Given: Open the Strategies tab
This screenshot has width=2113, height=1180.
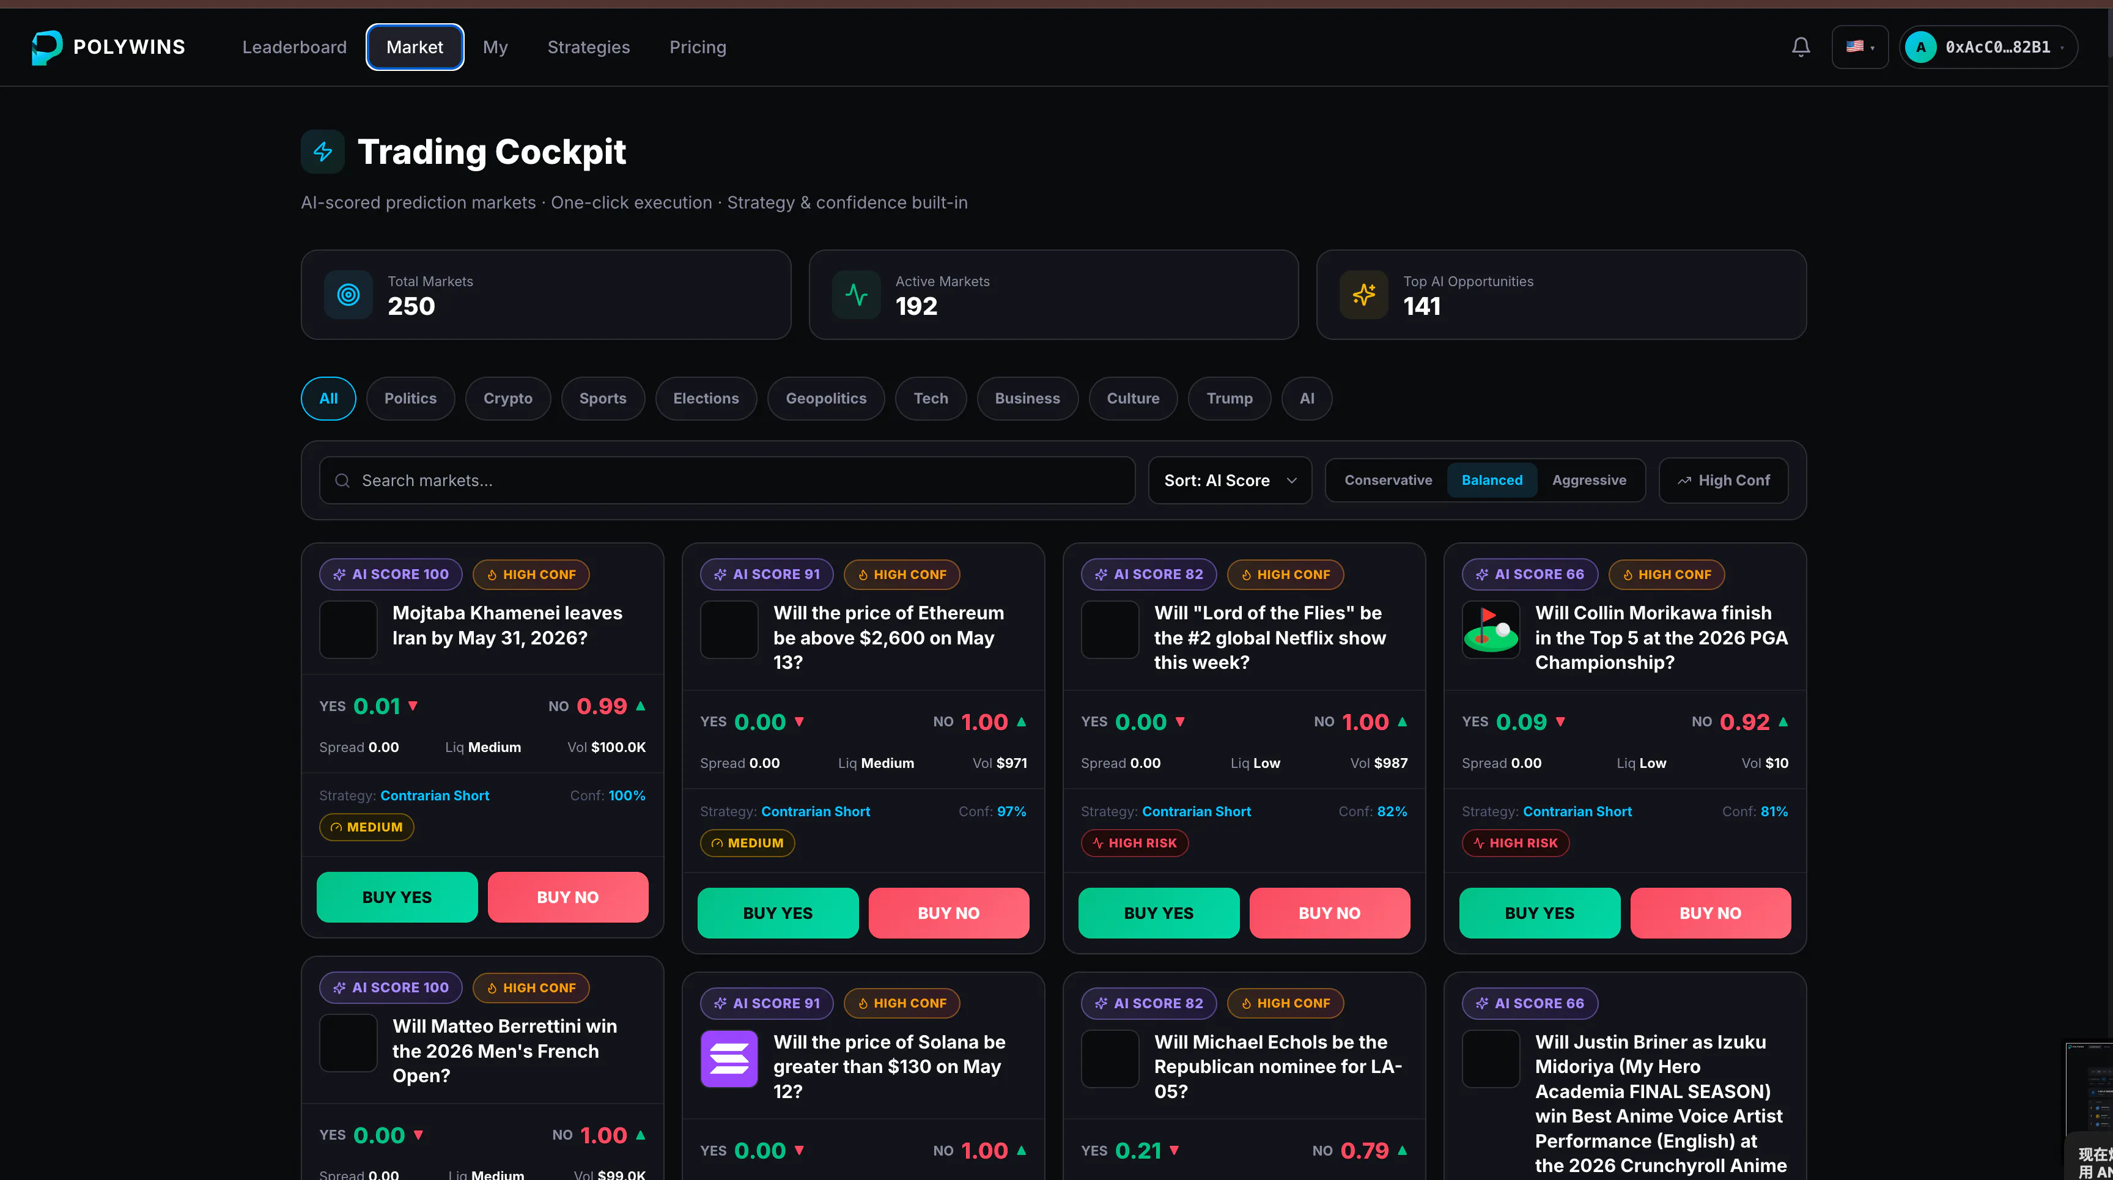Looking at the screenshot, I should (x=589, y=46).
